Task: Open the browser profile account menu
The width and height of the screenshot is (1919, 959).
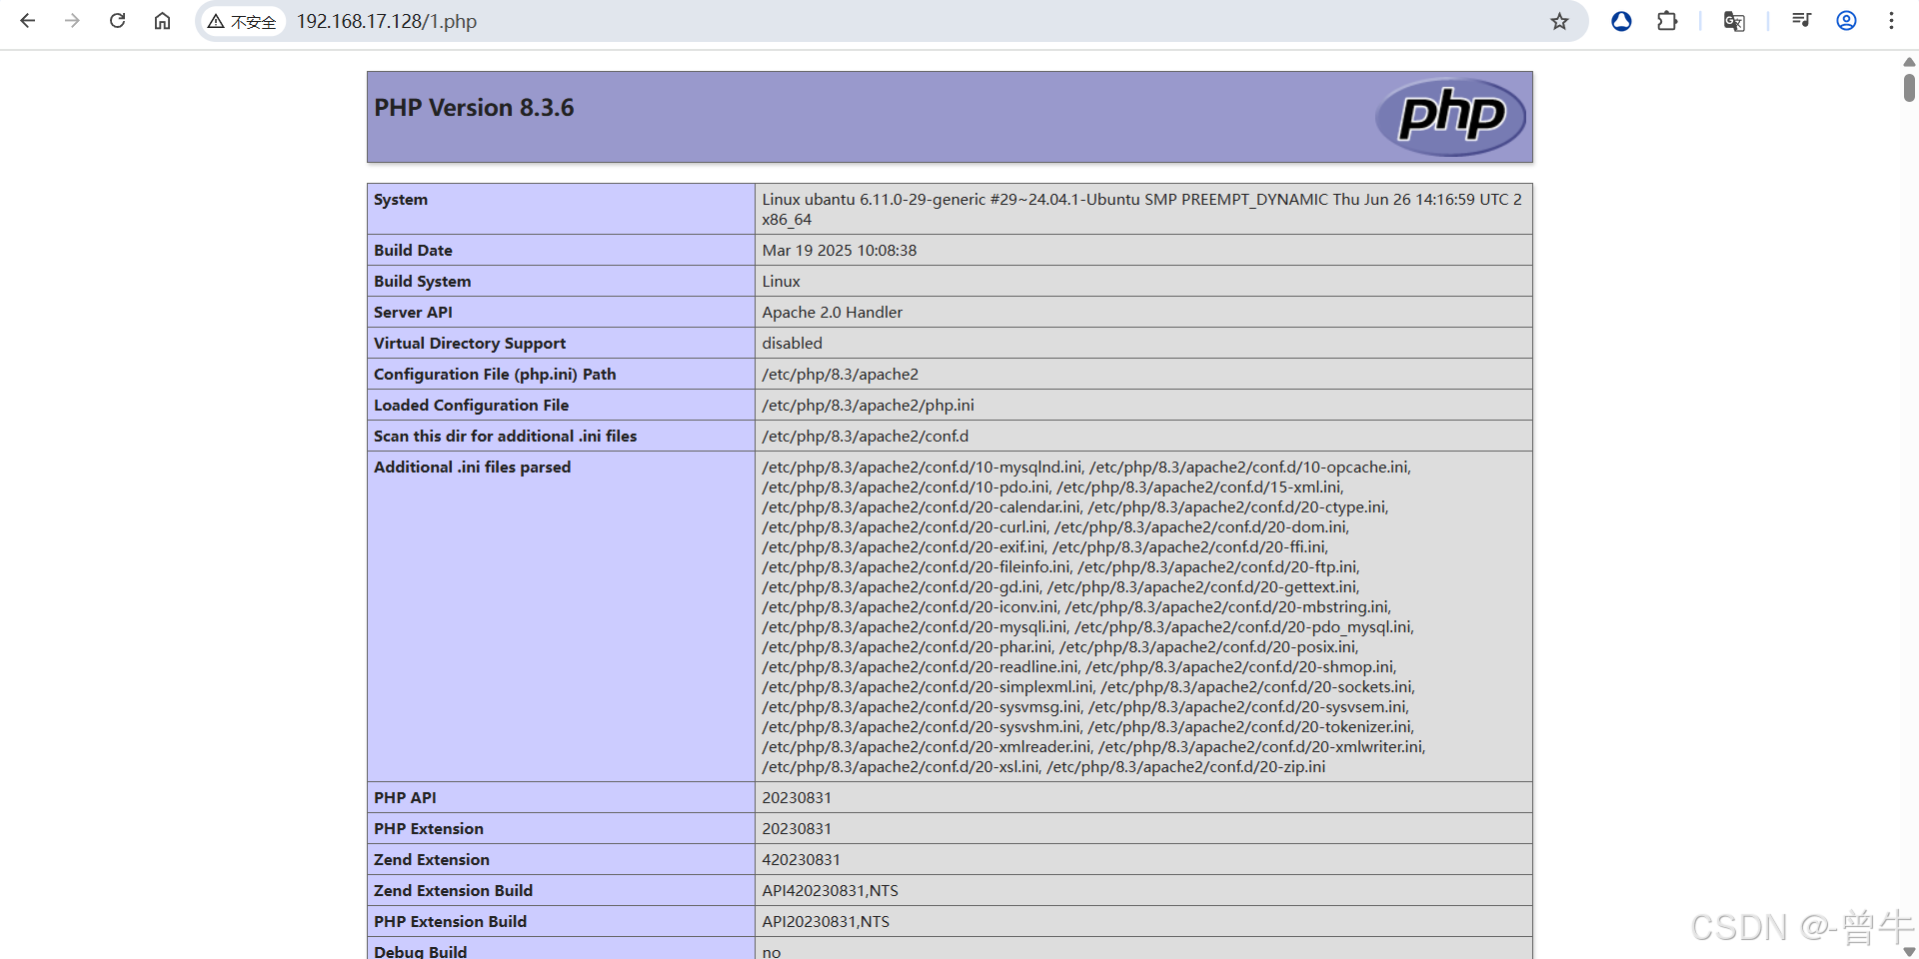Action: tap(1846, 21)
